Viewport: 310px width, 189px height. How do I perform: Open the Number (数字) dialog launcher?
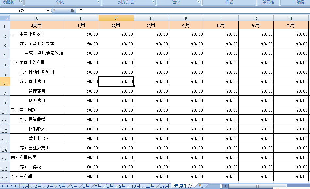point(198,2)
